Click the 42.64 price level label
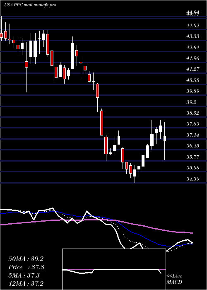 pyautogui.click(x=193, y=48)
